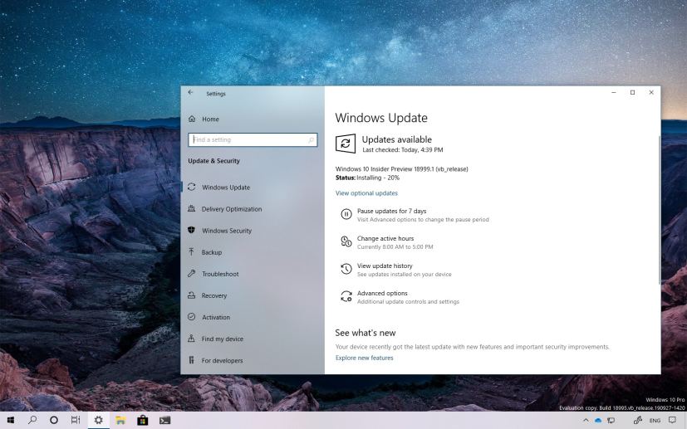The height and width of the screenshot is (429, 687).
Task: Select the Windows Update sidebar icon
Action: (x=191, y=187)
